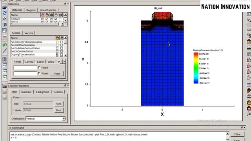Click the blue export plot icon
This screenshot has height=141, width=251.
4,25
